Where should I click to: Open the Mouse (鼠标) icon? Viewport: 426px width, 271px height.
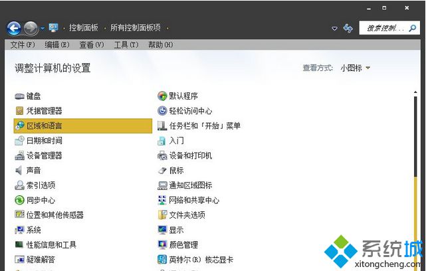[162, 170]
